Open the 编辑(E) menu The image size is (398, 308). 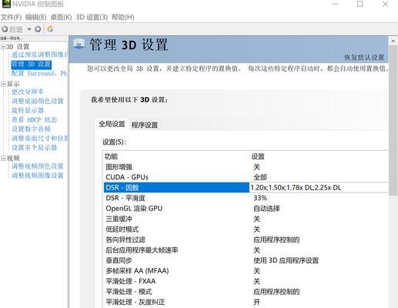(36, 17)
